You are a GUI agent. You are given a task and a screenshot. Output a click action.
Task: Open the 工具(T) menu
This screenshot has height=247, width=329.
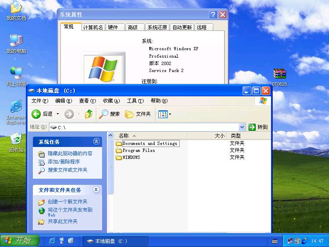point(135,101)
